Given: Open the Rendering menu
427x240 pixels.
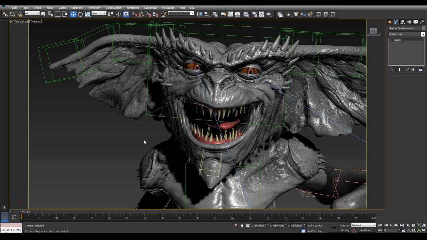Looking at the screenshot, I should point(132,8).
